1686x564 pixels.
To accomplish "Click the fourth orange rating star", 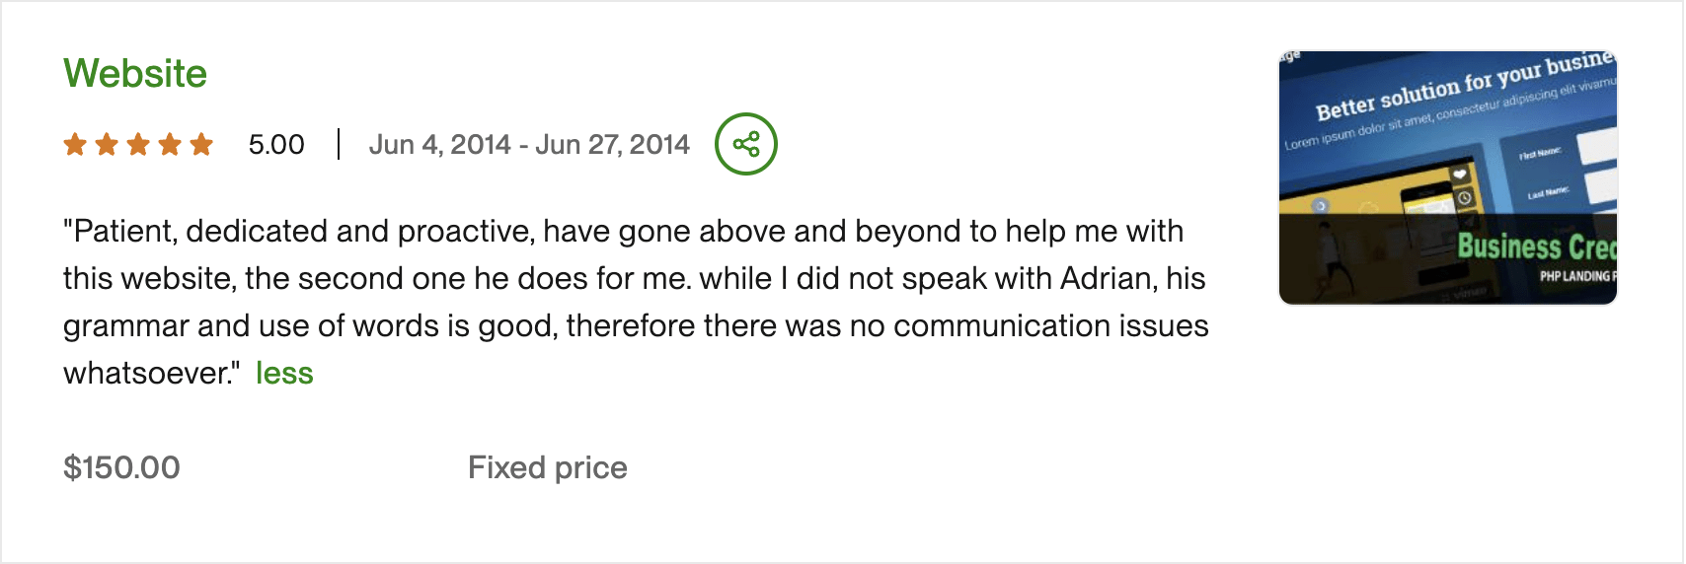I will (170, 145).
